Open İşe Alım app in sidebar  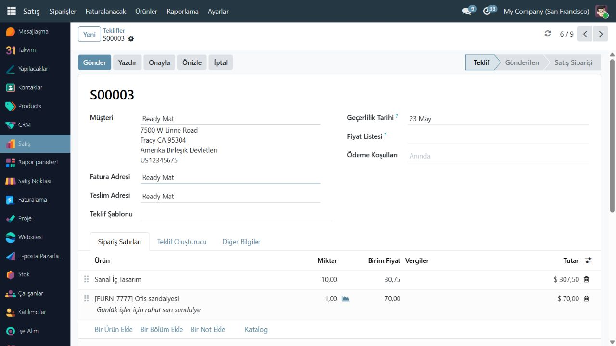[35, 331]
